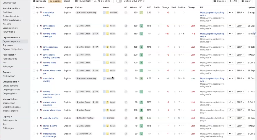The image size is (257, 140).
Task: Switch to the Global tab
Action: [67, 1]
